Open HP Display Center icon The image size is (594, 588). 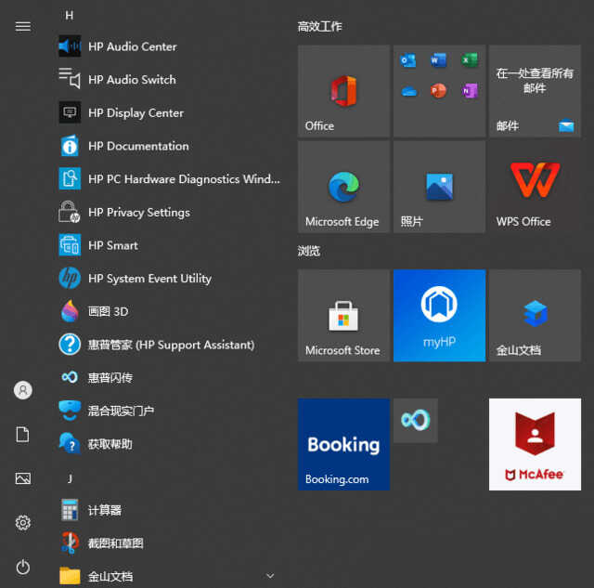click(70, 112)
